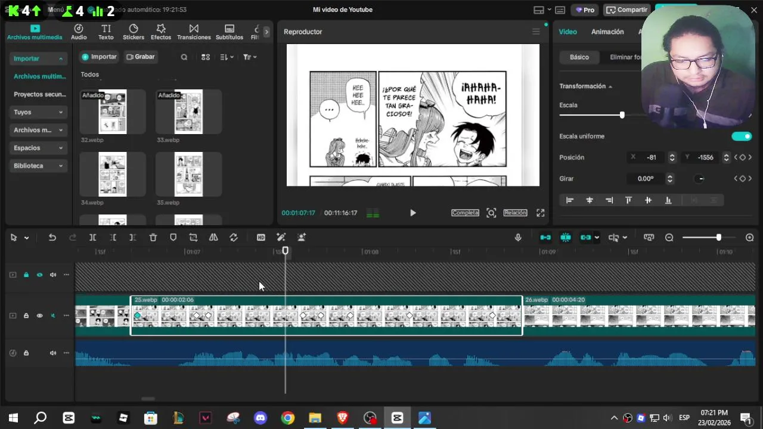This screenshot has width=763, height=429.
Task: Open the Audio tab
Action: (79, 32)
